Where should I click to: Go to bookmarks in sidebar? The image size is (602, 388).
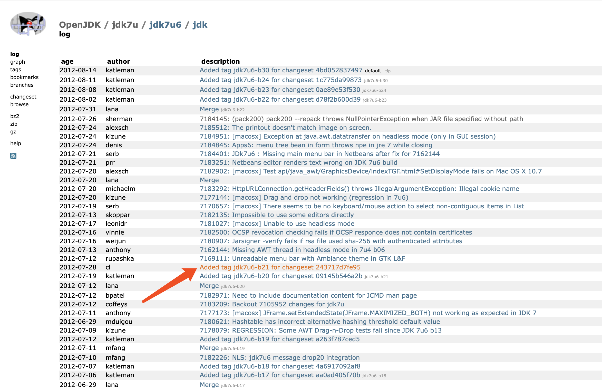[24, 77]
